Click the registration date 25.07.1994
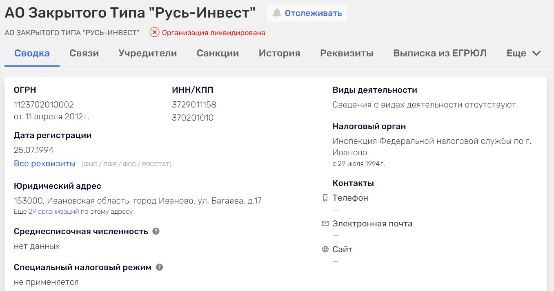The image size is (554, 291). click(x=33, y=150)
